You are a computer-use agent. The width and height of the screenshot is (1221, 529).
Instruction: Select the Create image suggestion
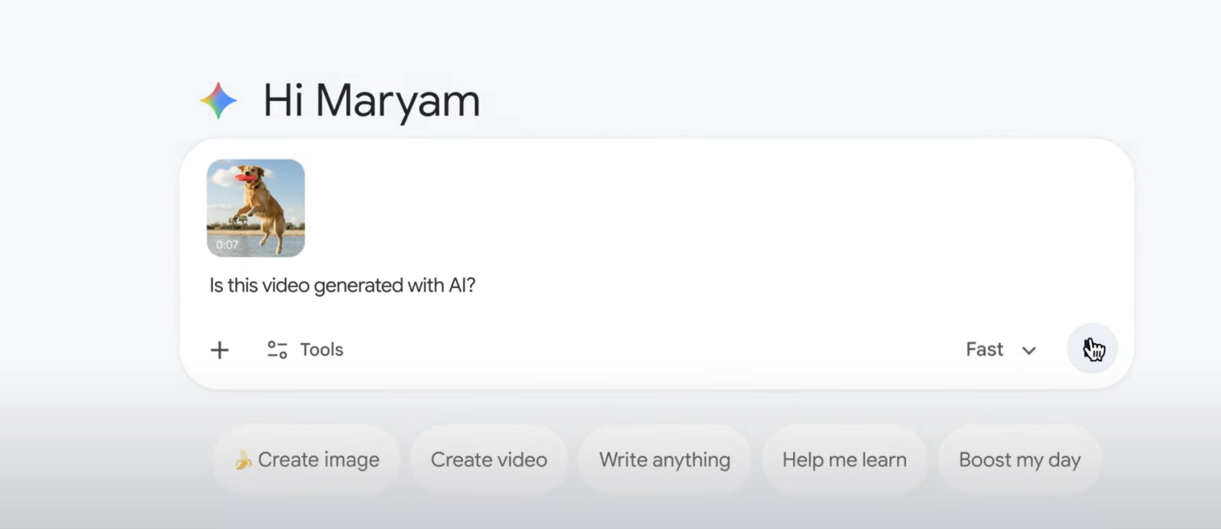(307, 459)
